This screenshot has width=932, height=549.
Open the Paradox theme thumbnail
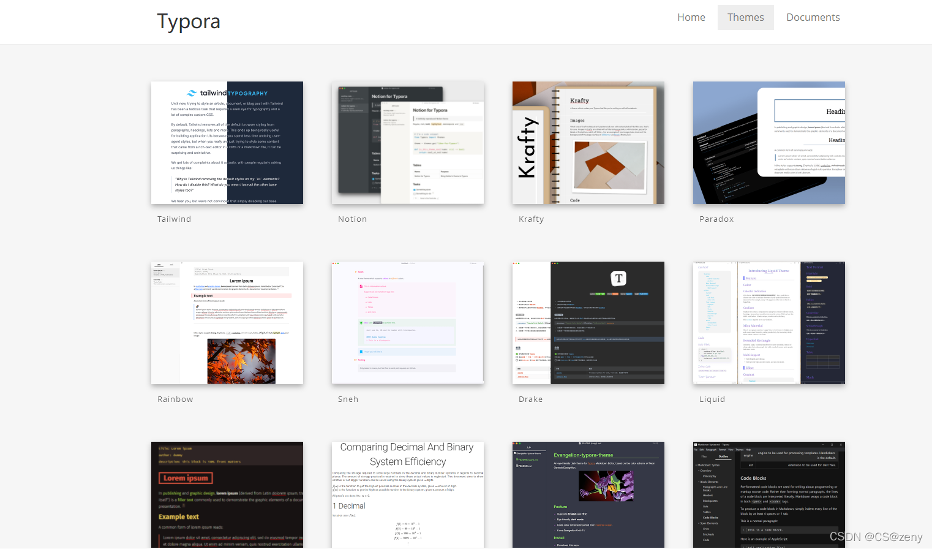click(x=769, y=143)
